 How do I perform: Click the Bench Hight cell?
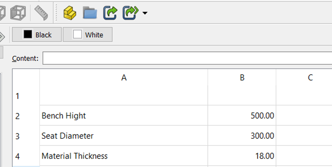pyautogui.click(x=124, y=115)
